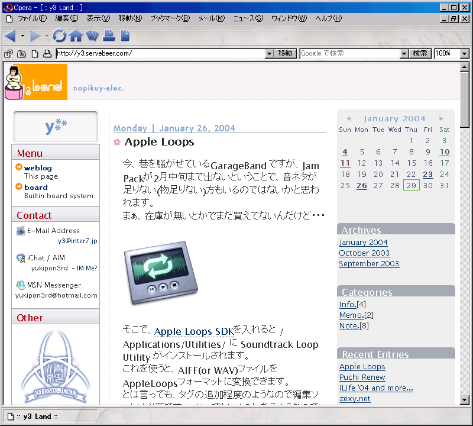Open the Memo. category link
Viewport: 473px width, 426px height.
[x=351, y=315]
